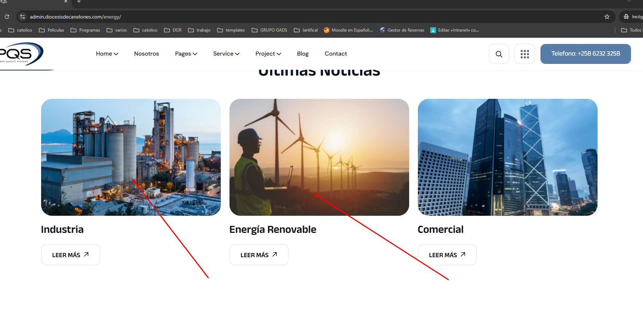Open the Industria article title
Screen dimensions: 643x324
click(x=62, y=230)
